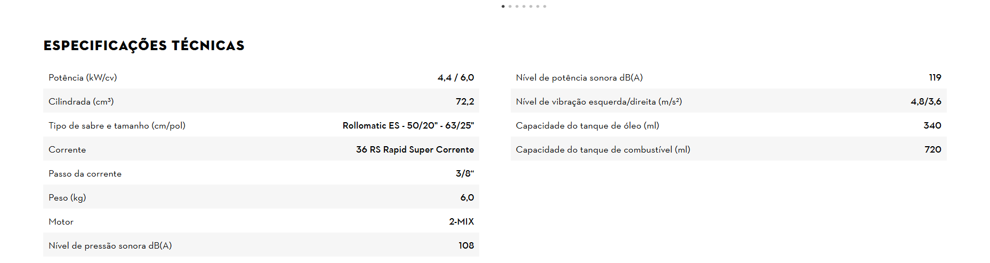The width and height of the screenshot is (990, 263).
Task: Click the 36 RS Rapid Super Corrente value
Action: [415, 150]
